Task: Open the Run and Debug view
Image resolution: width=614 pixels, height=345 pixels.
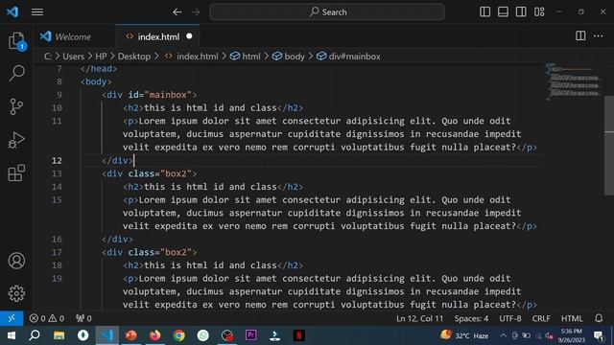Action: (x=16, y=140)
